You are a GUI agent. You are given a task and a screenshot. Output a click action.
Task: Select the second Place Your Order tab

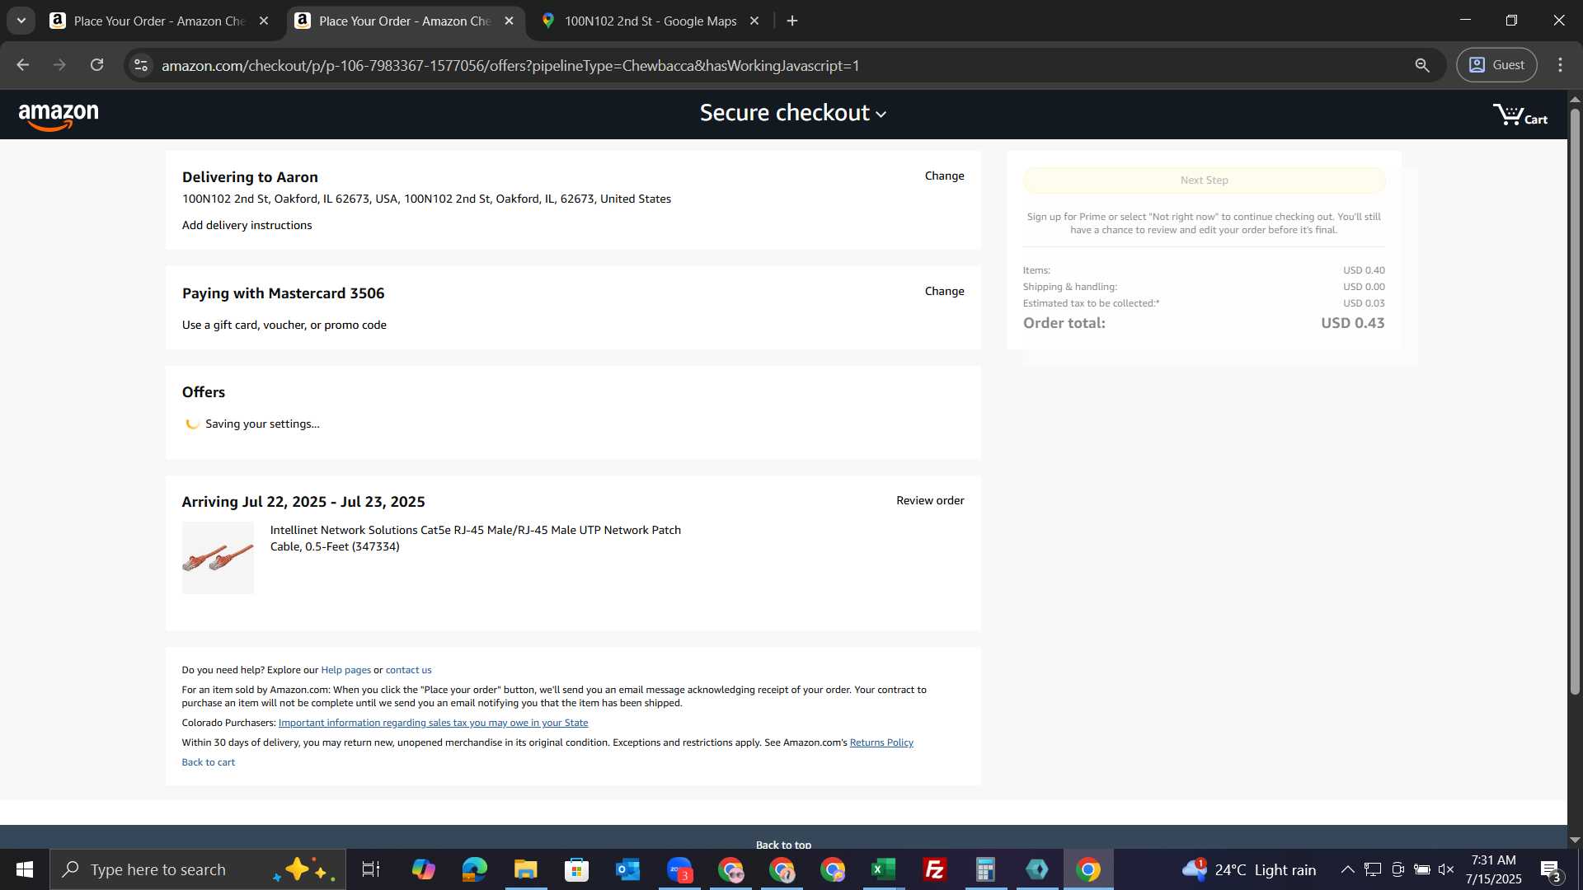405,21
